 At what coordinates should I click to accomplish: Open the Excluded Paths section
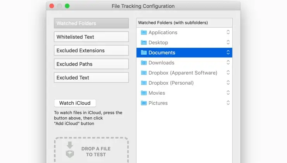click(91, 64)
